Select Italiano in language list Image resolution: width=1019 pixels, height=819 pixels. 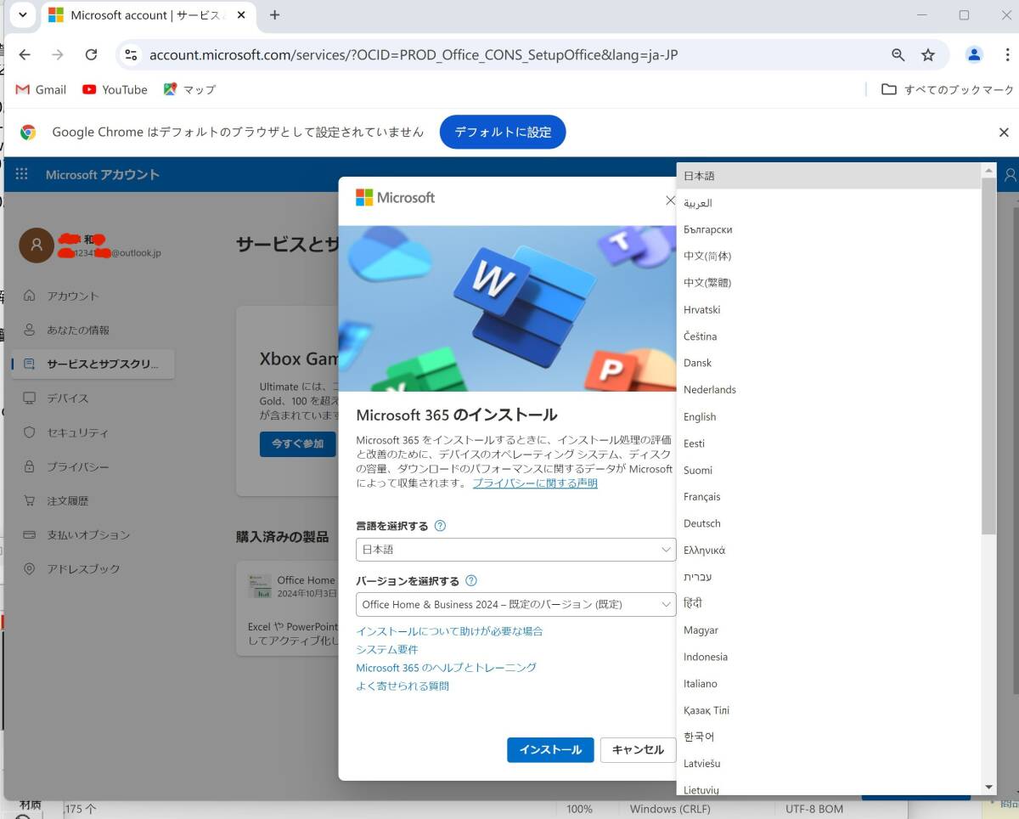click(829, 683)
